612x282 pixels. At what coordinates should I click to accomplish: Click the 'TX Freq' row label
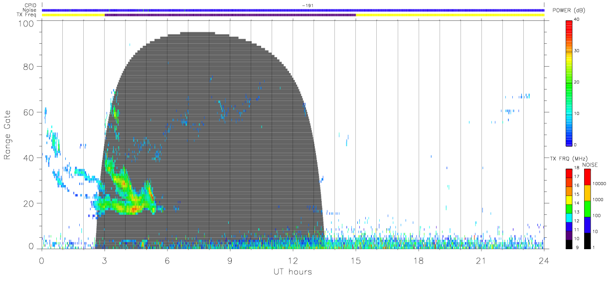point(27,15)
